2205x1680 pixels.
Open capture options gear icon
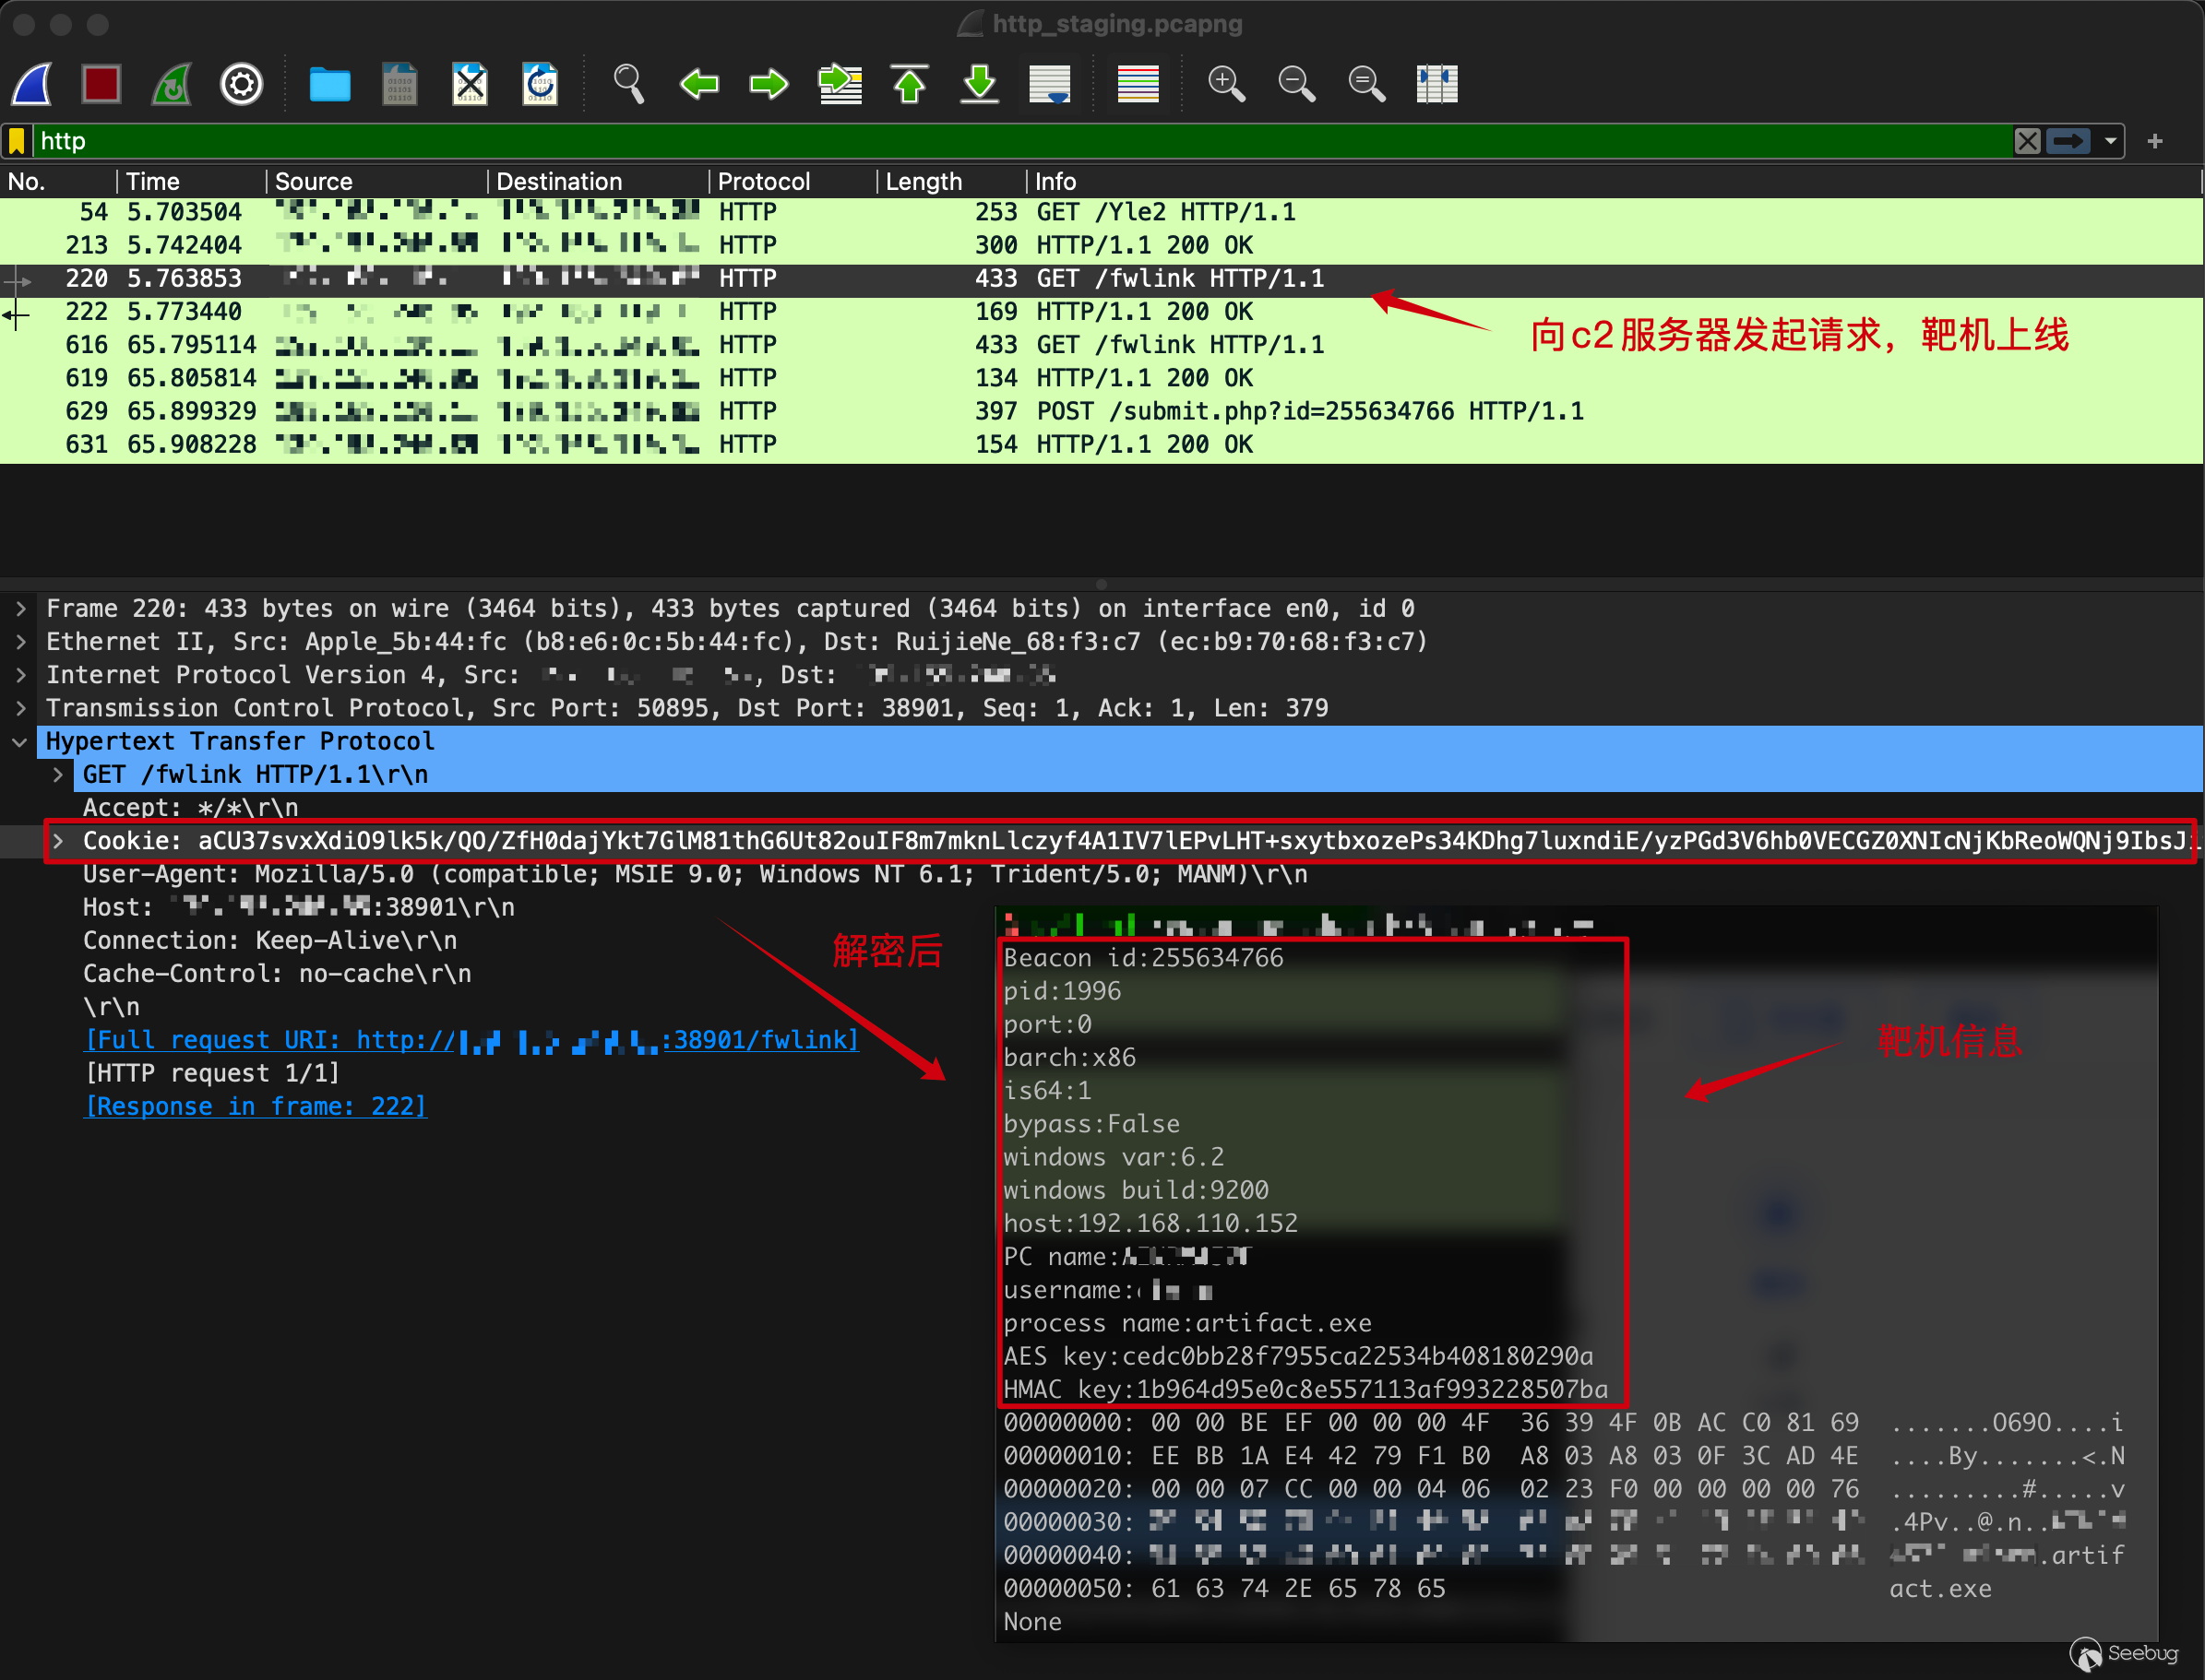coord(241,84)
